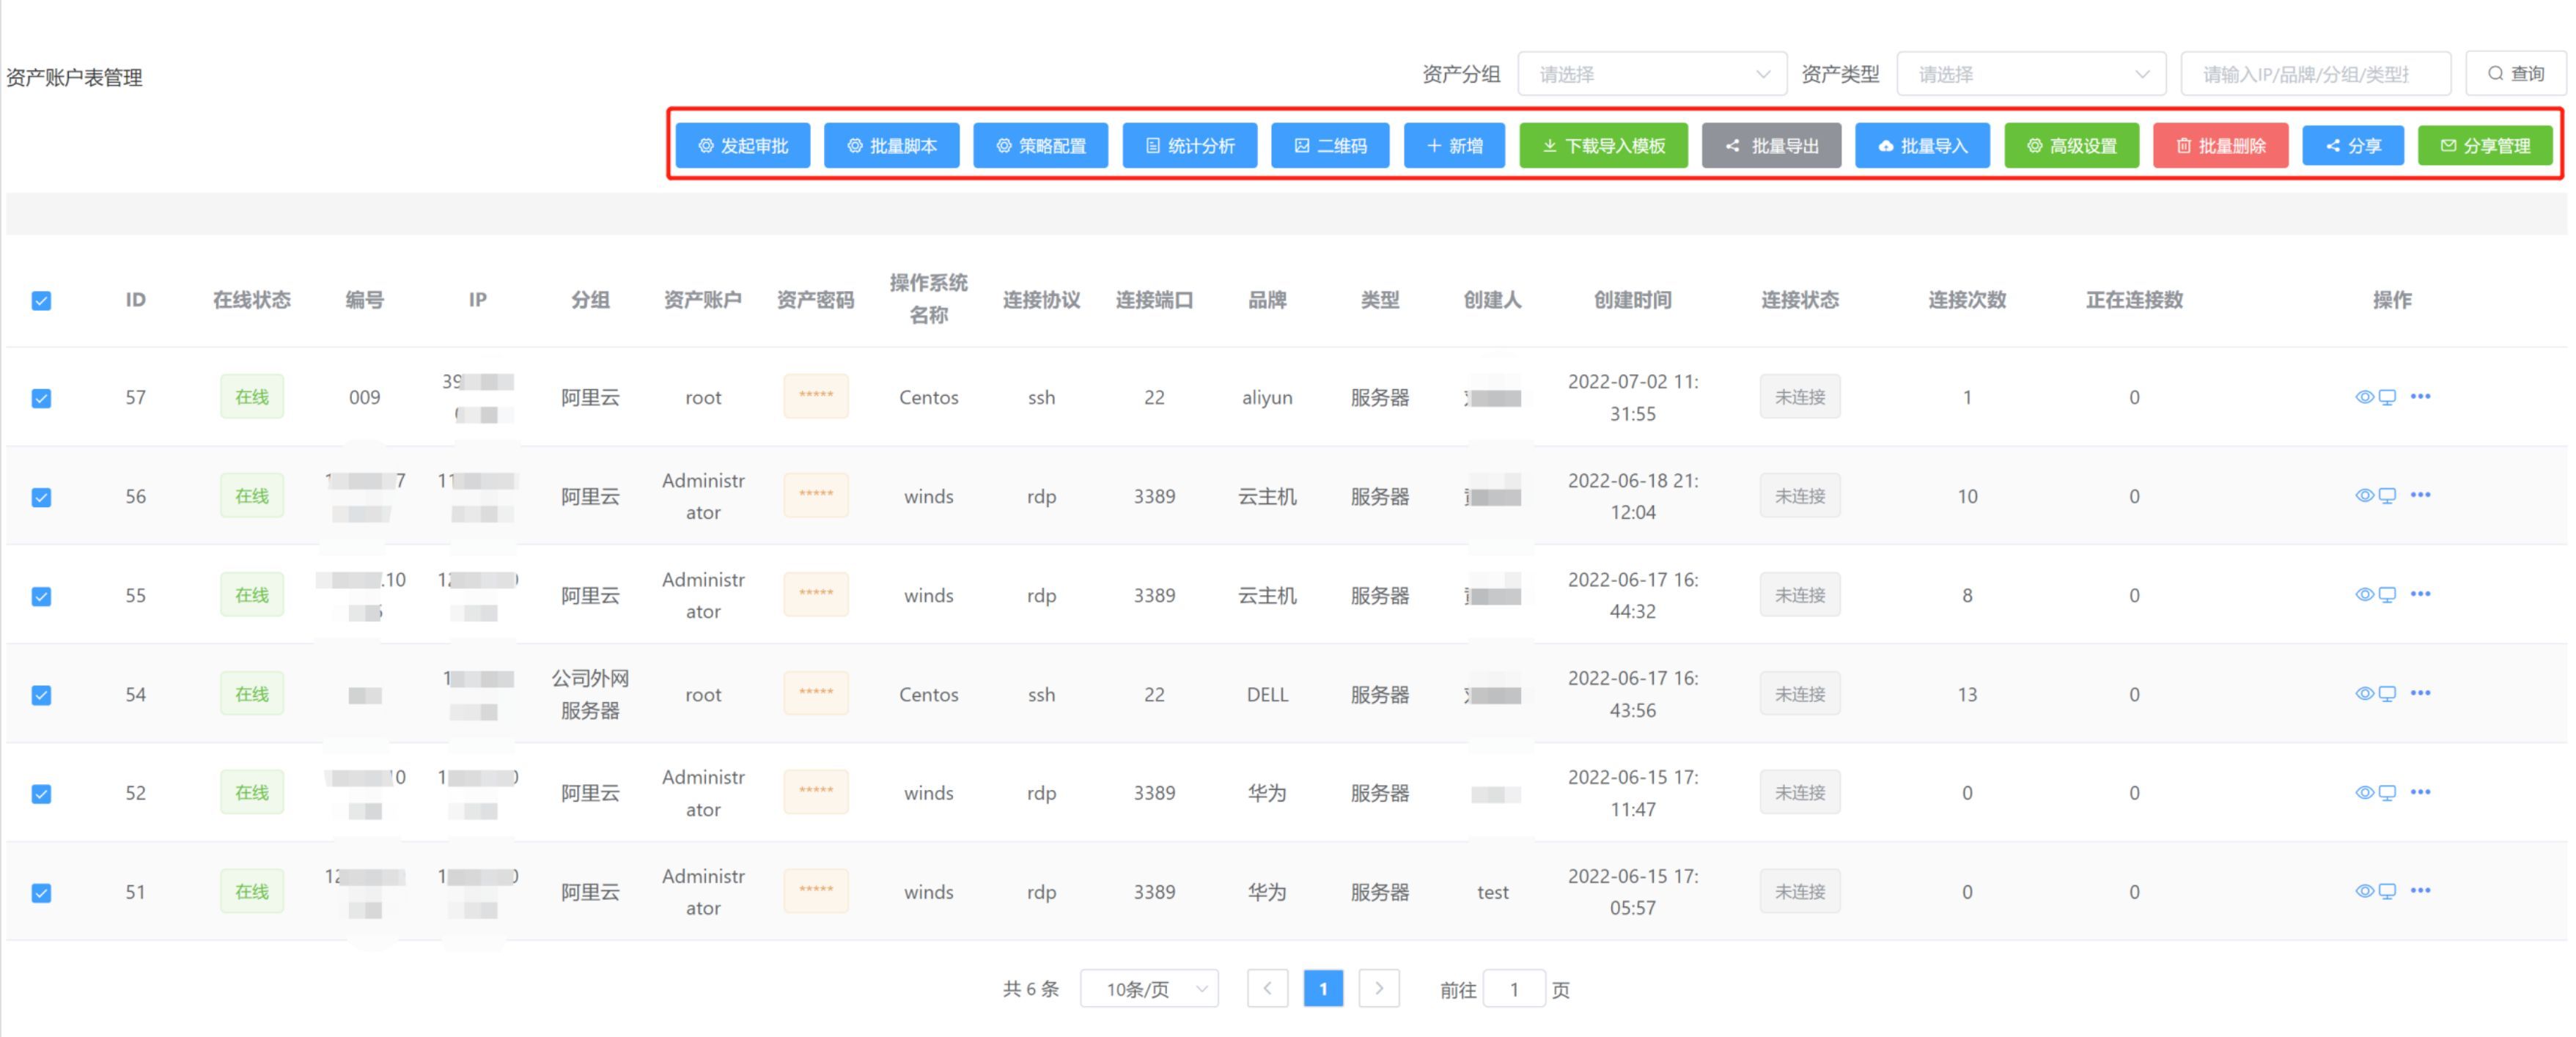Click 下载导入模板 button
Screen dimensions: 2576x1037
pyautogui.click(x=1604, y=145)
